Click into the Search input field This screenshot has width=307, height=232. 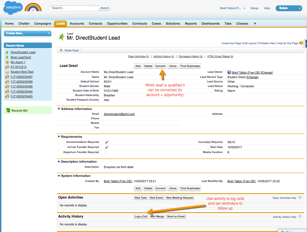click(x=74, y=8)
